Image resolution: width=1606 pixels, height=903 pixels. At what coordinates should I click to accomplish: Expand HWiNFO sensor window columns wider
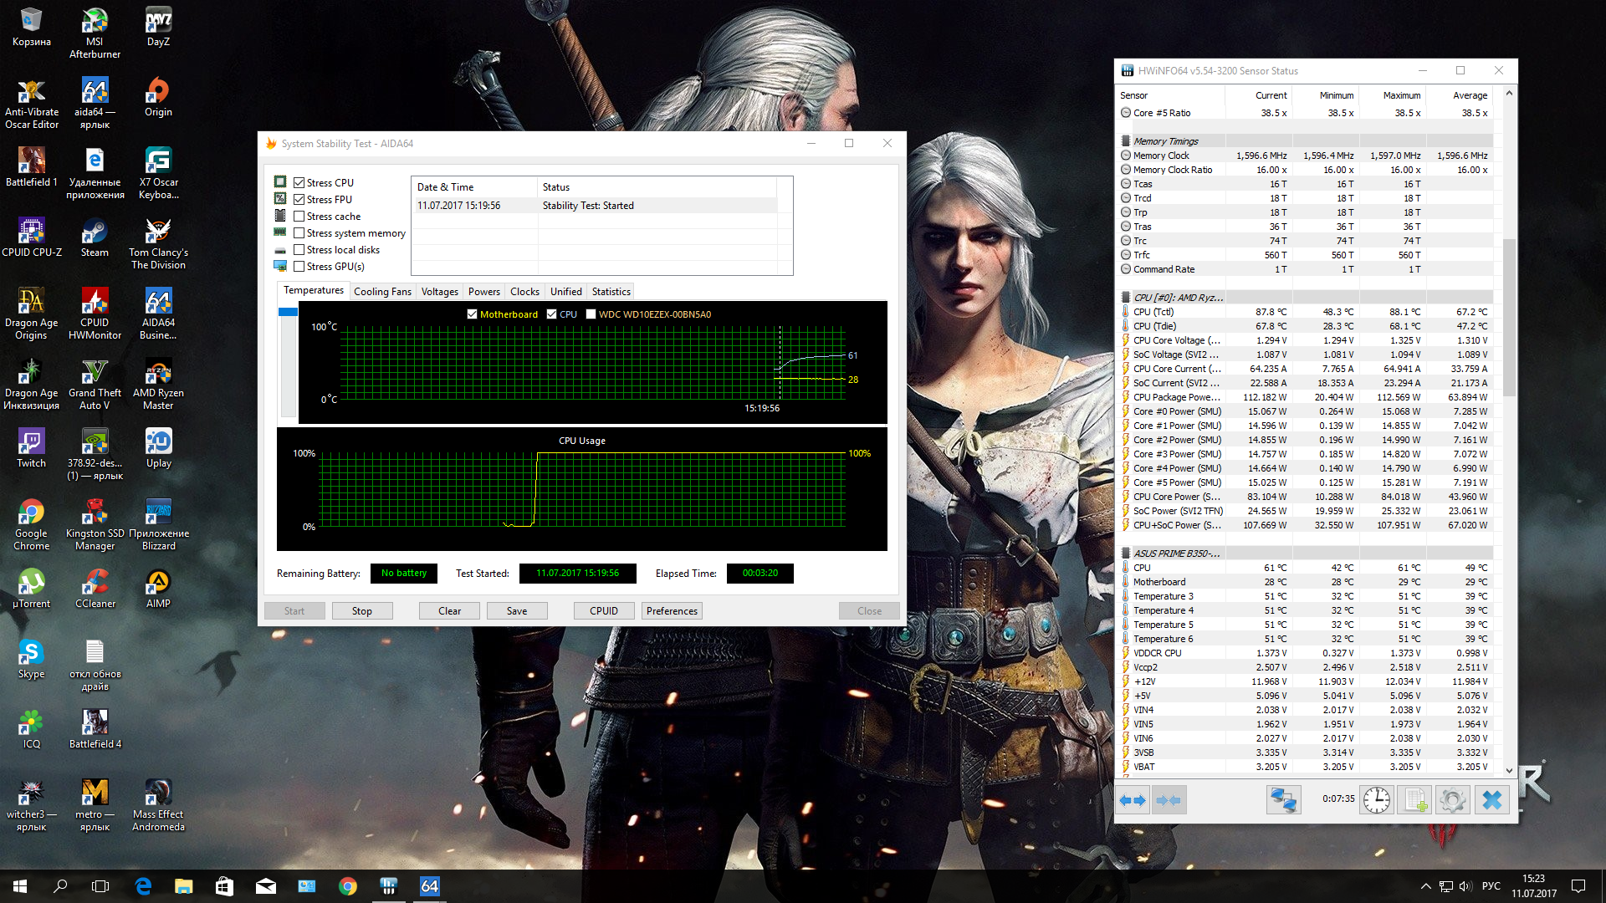pos(1132,800)
